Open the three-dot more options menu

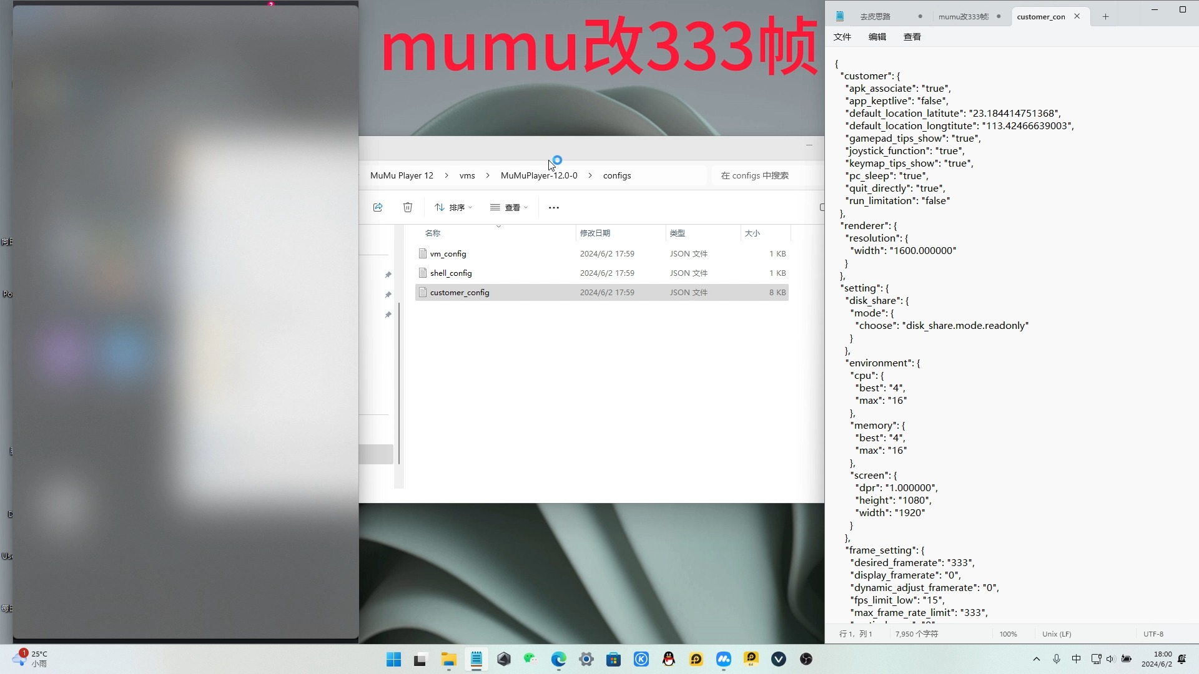[554, 207]
